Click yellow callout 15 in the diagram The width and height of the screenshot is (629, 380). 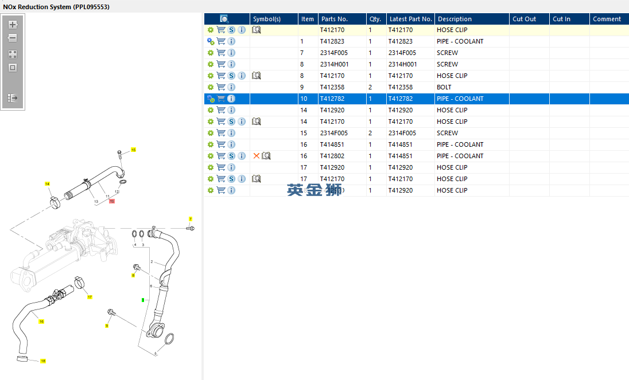click(134, 150)
